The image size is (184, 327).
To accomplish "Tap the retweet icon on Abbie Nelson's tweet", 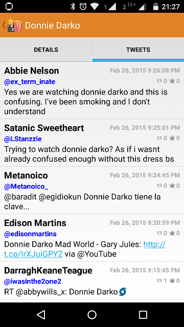I will tap(159, 81).
